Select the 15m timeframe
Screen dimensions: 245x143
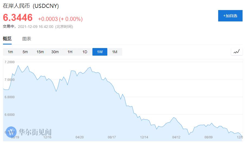pos(40,52)
